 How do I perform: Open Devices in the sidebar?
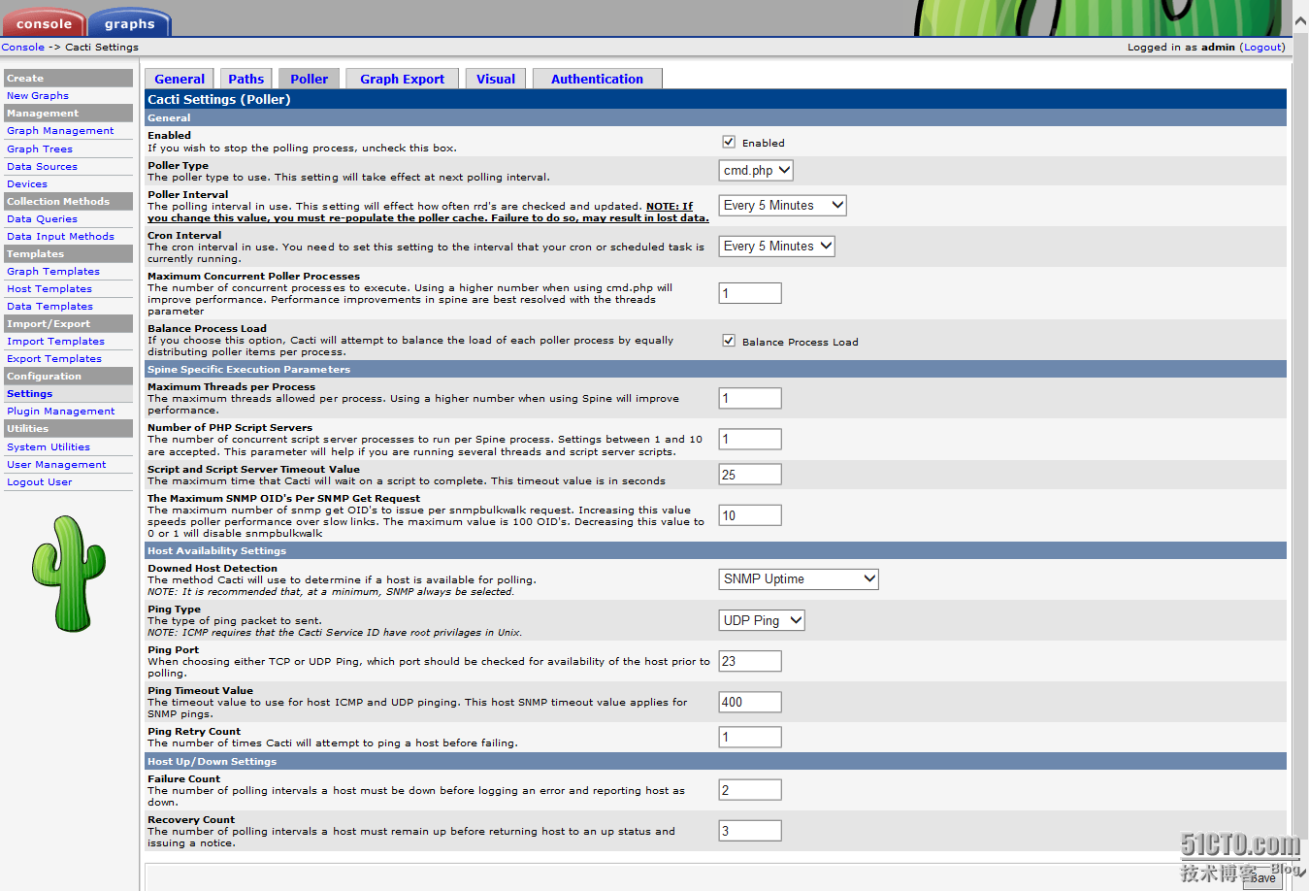[x=27, y=183]
